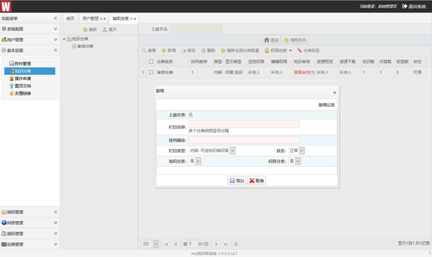The image size is (432, 257).
Task: Click the 增加 save button
Action: (237, 181)
